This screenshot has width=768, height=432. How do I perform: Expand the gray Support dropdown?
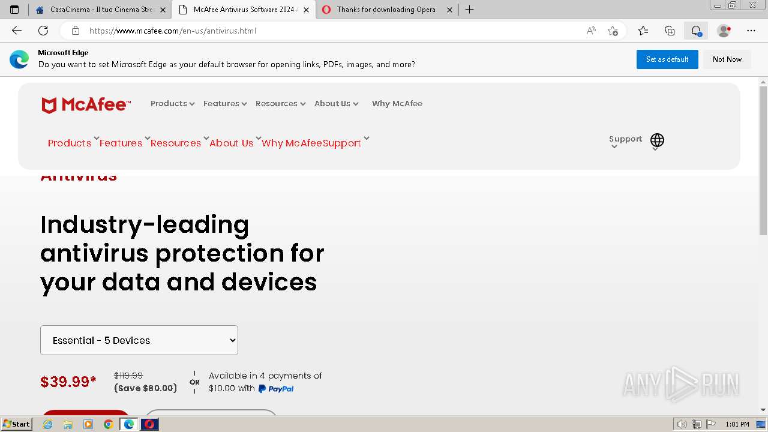coord(625,141)
